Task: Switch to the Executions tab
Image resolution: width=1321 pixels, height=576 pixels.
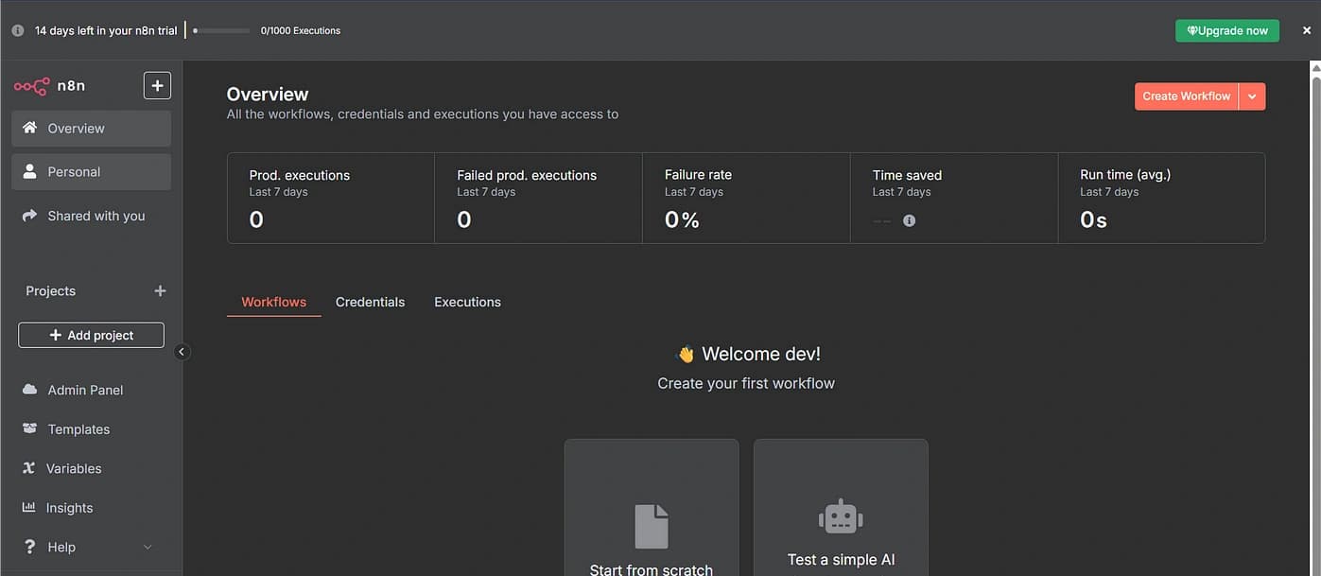Action: pyautogui.click(x=467, y=303)
